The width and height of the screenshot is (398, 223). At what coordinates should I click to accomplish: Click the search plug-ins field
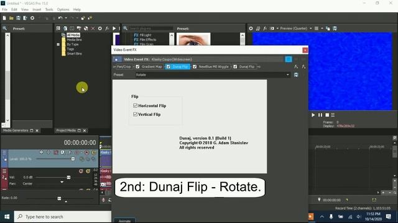coord(151,28)
